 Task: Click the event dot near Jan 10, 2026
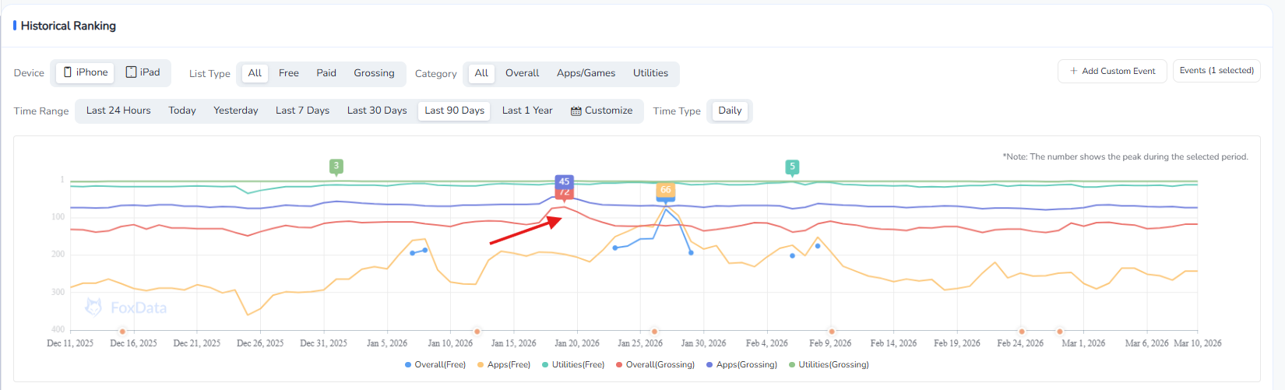click(x=477, y=332)
